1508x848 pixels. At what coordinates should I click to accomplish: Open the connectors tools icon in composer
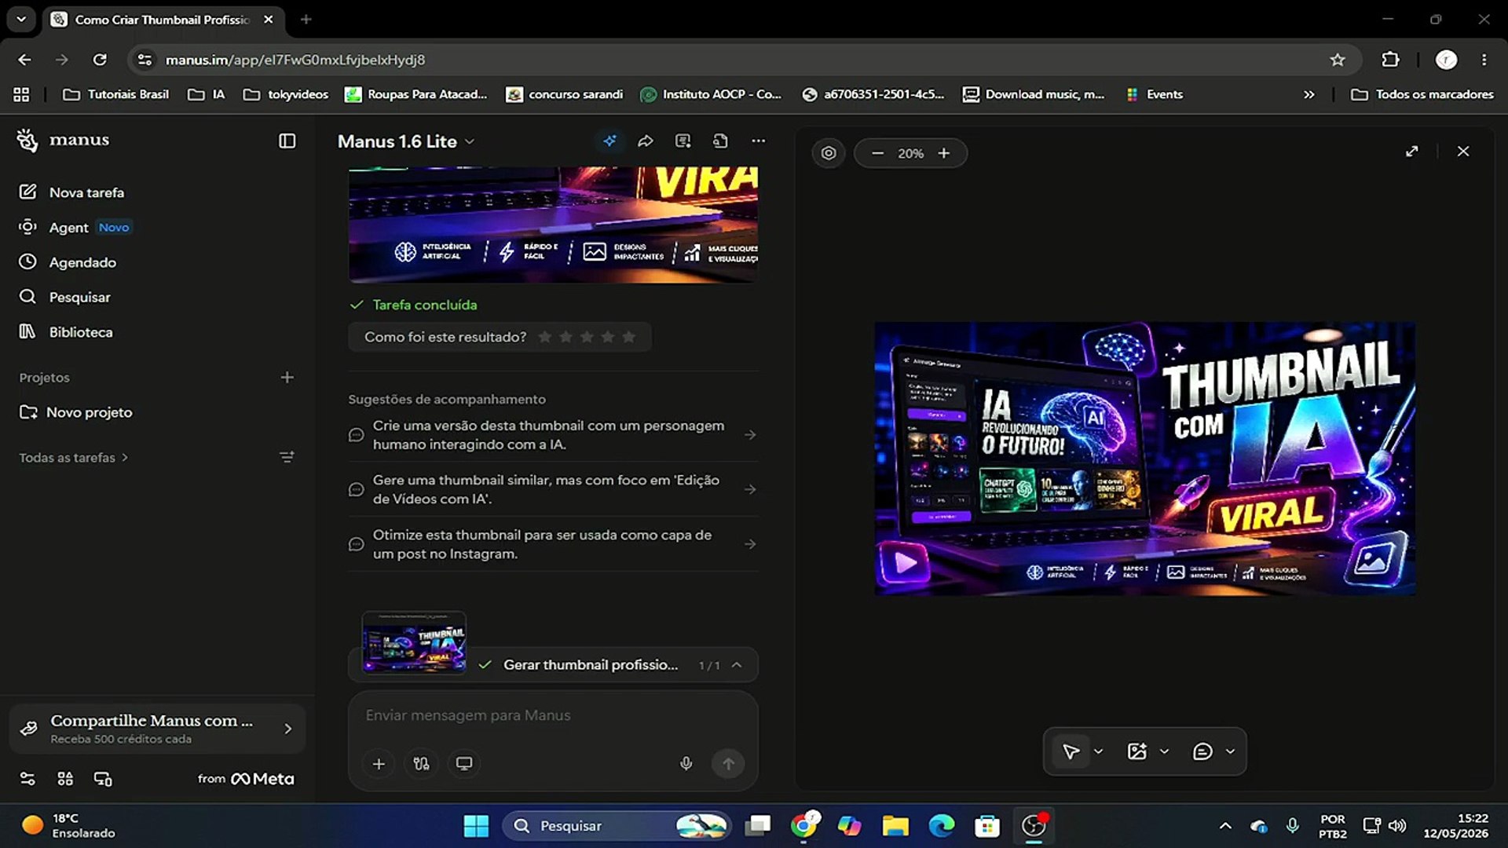pos(421,763)
